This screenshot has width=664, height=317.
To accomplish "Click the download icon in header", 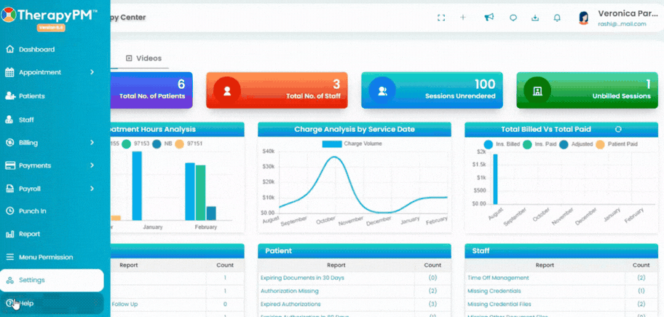I will pos(535,17).
